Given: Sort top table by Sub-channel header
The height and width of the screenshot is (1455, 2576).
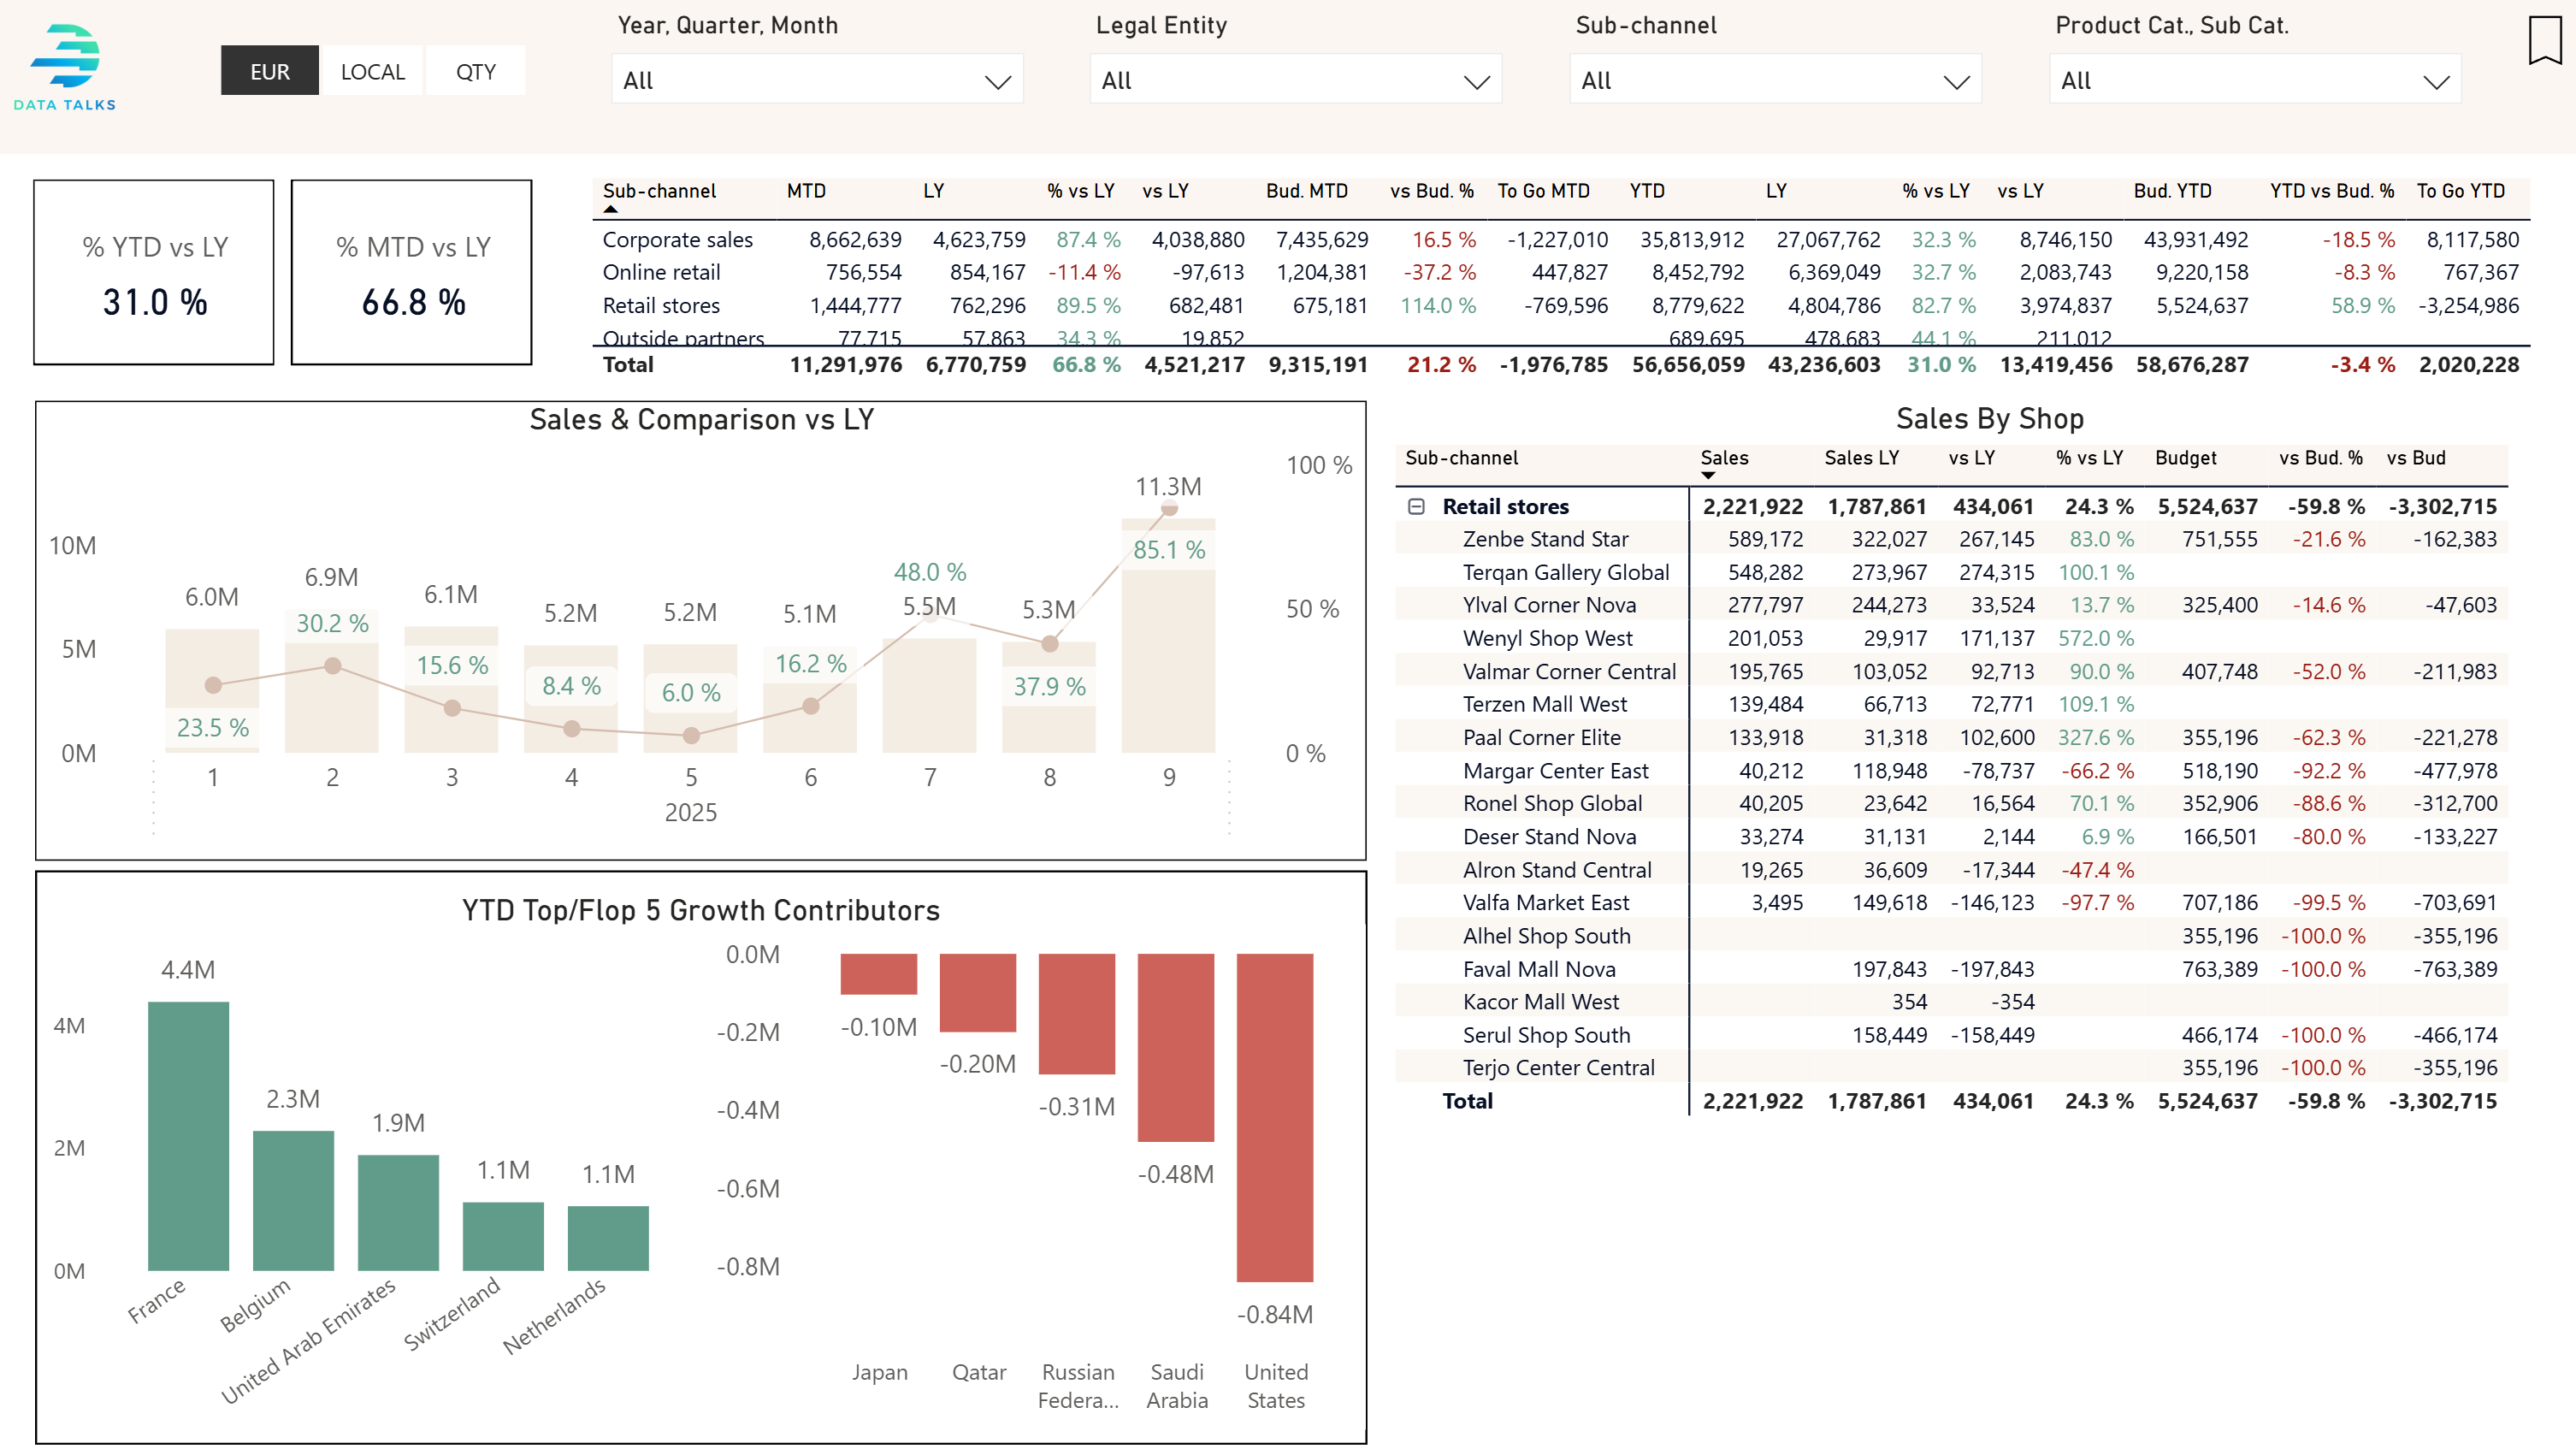Looking at the screenshot, I should click(659, 191).
